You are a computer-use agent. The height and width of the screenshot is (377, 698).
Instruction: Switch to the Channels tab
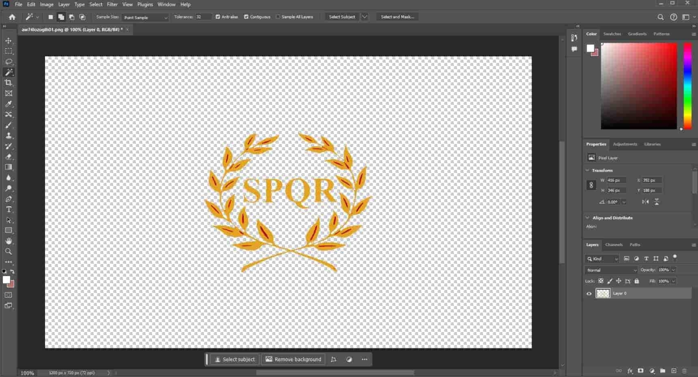(613, 245)
